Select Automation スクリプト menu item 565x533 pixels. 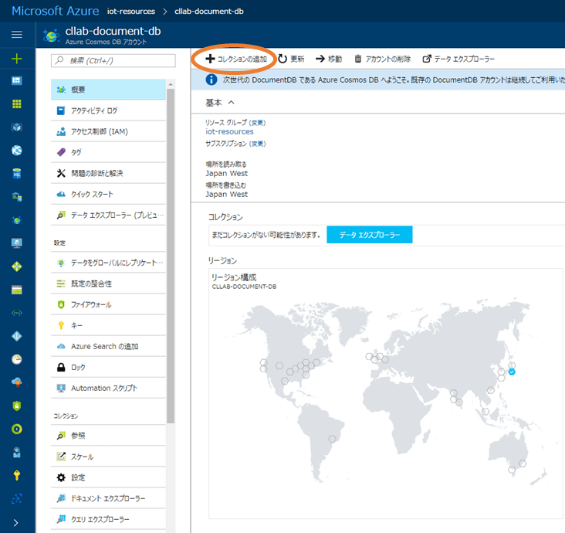pos(108,388)
